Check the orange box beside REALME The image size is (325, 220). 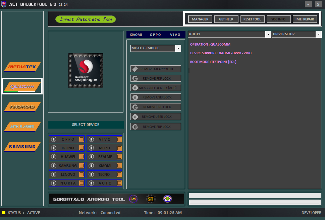119,157
